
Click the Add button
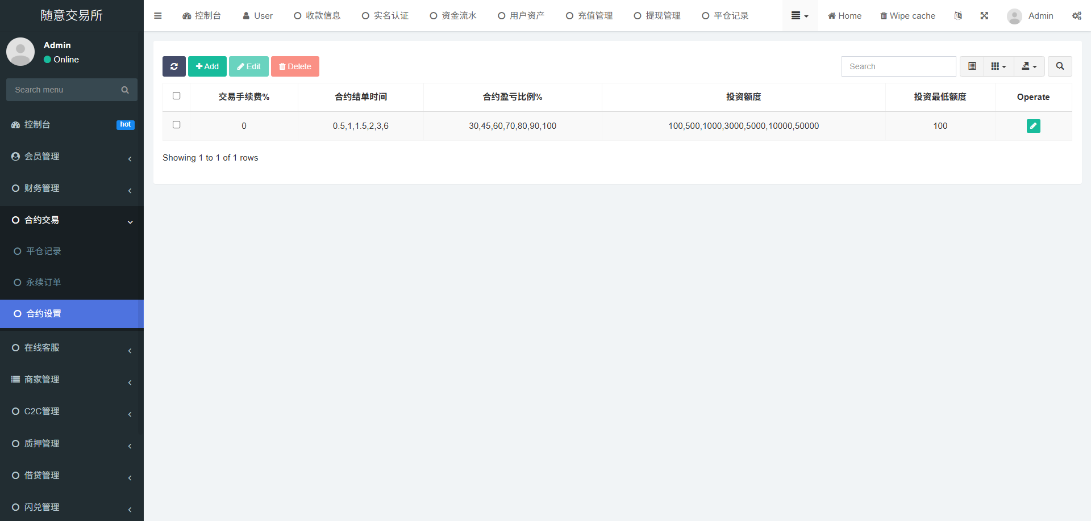click(207, 66)
